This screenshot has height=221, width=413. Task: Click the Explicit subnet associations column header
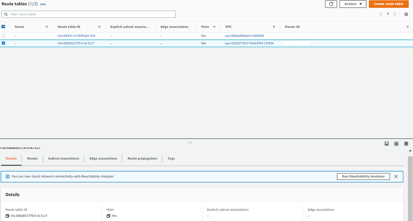(129, 27)
